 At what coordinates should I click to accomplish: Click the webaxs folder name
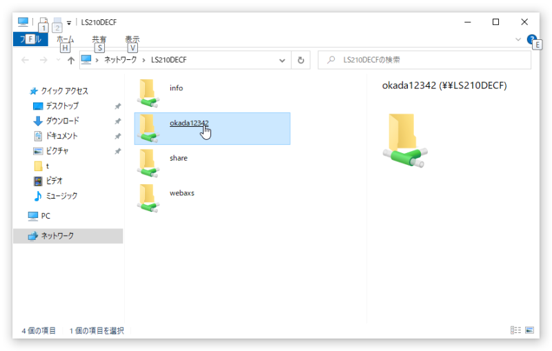[181, 192]
